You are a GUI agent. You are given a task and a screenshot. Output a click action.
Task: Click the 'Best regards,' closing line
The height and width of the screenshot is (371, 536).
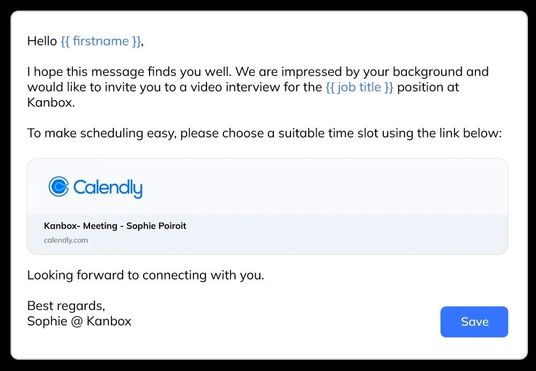pyautogui.click(x=66, y=306)
